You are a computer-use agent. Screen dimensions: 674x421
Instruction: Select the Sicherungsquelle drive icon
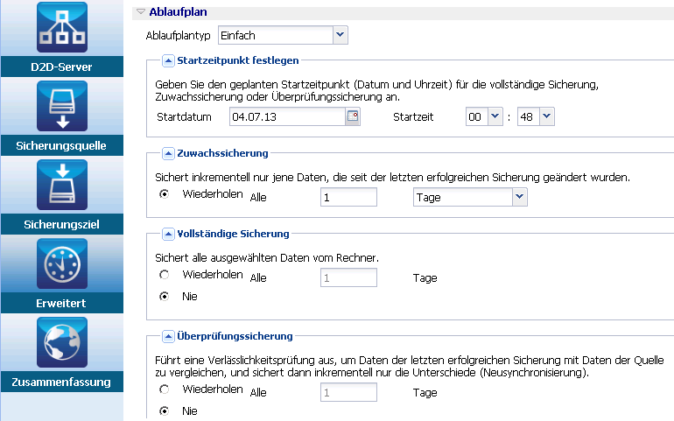[61, 105]
